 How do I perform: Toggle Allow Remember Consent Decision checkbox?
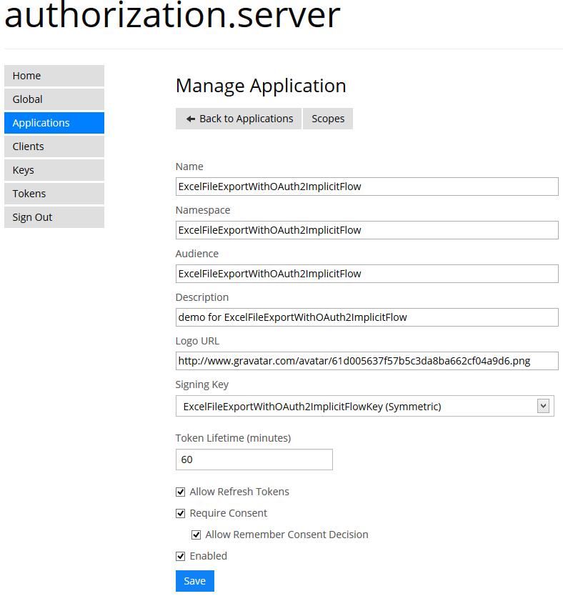point(196,535)
